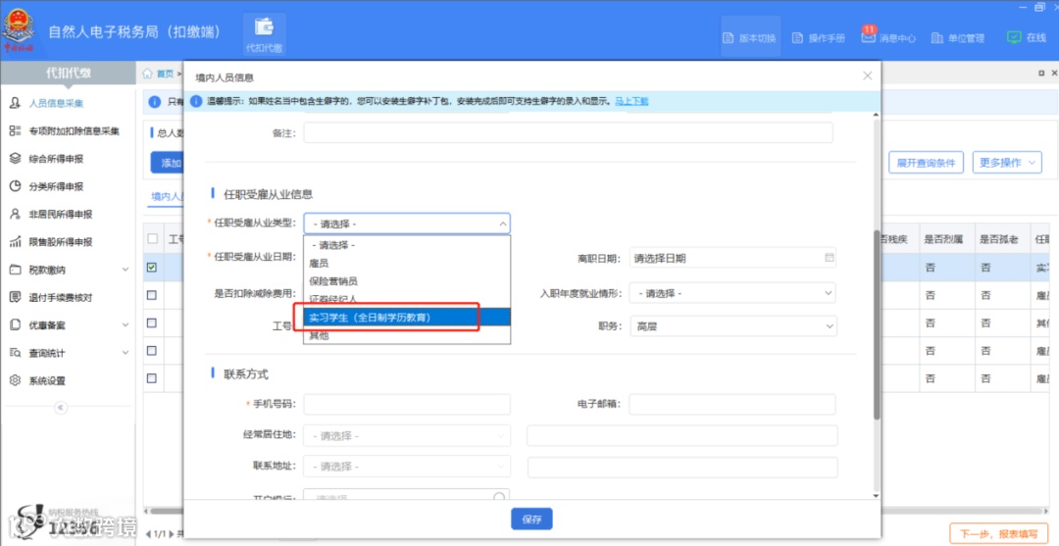Open 消息中心 with 11 badge
This screenshot has width=1059, height=546.
888,37
